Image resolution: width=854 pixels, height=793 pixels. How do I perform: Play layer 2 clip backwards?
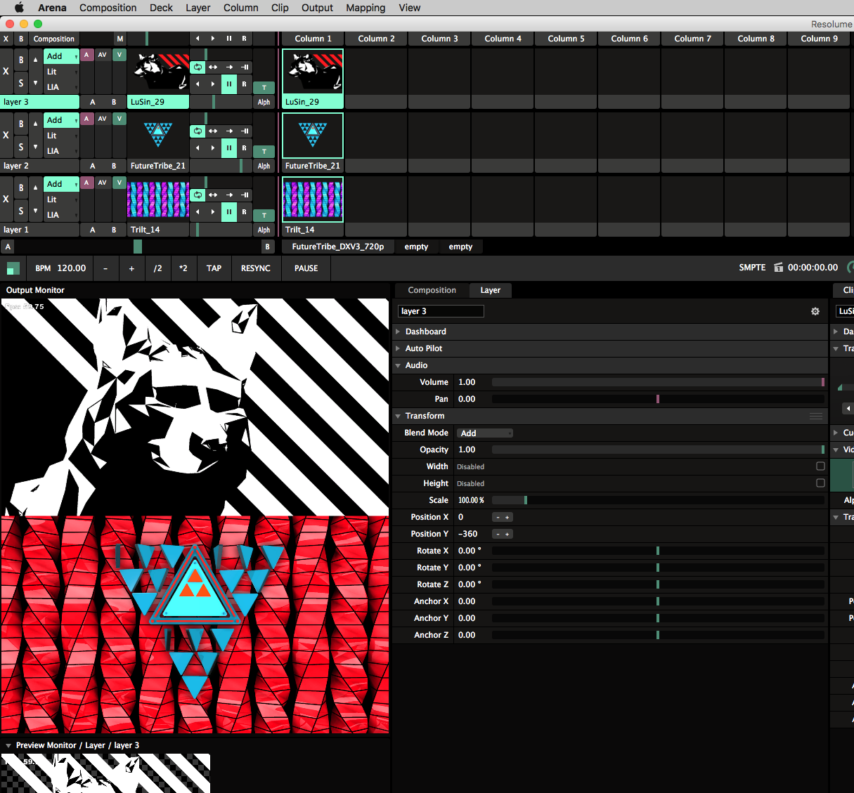point(198,148)
